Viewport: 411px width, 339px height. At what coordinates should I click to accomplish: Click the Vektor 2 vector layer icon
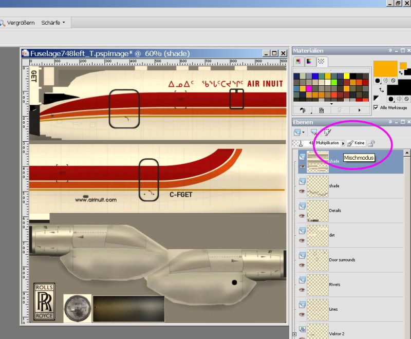(x=302, y=329)
